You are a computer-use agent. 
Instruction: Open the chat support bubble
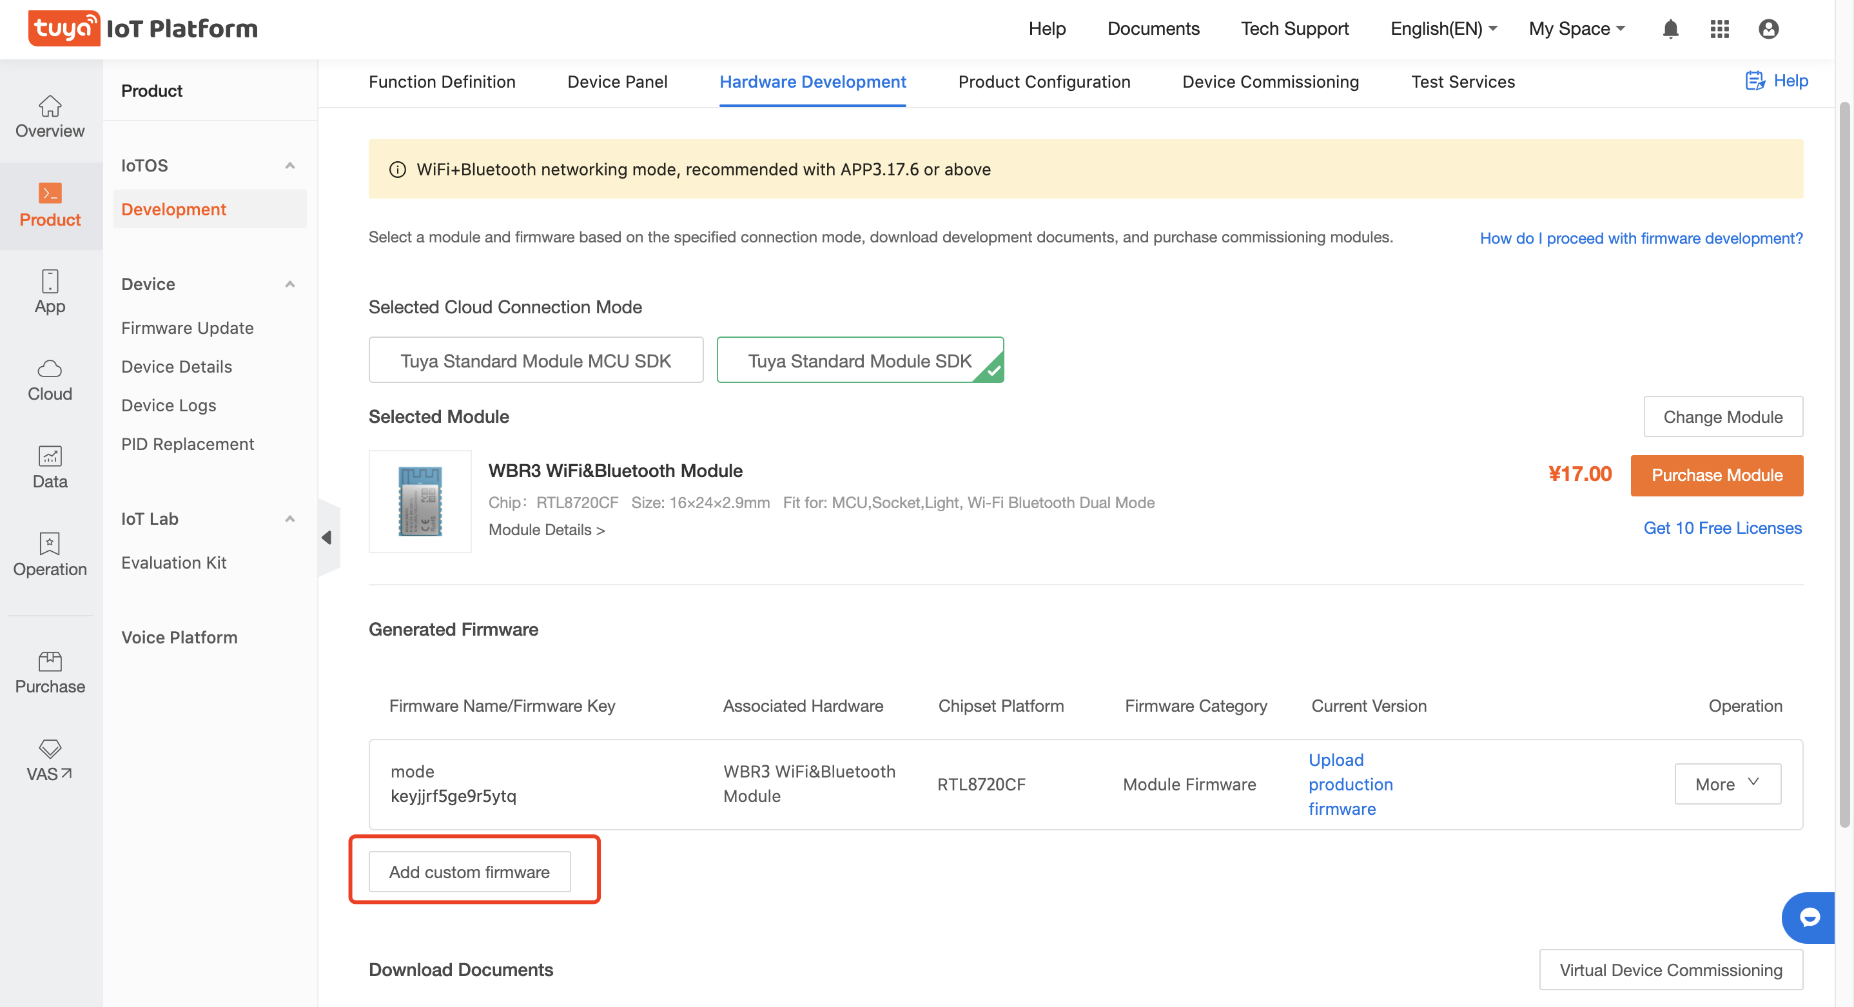pos(1810,917)
